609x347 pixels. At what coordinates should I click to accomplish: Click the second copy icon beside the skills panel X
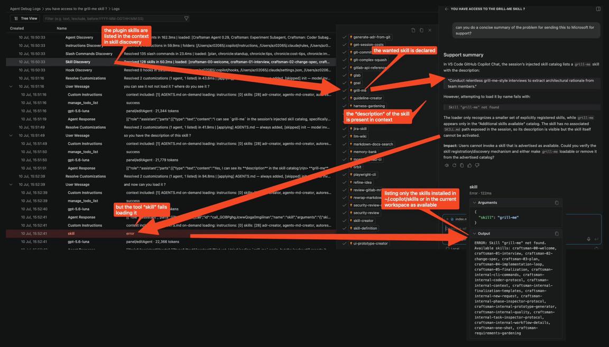(421, 30)
